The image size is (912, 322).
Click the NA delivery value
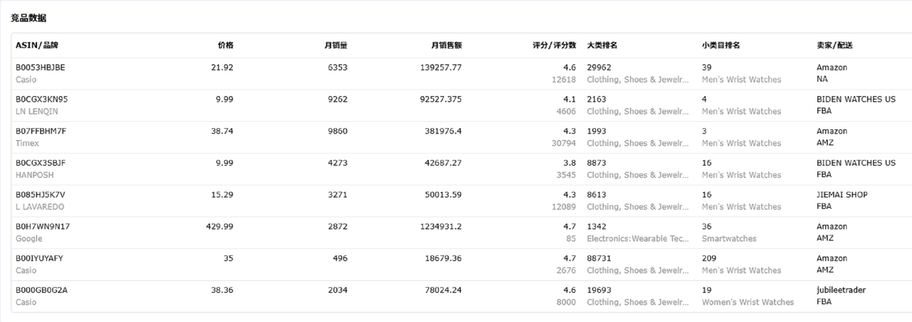(x=822, y=80)
